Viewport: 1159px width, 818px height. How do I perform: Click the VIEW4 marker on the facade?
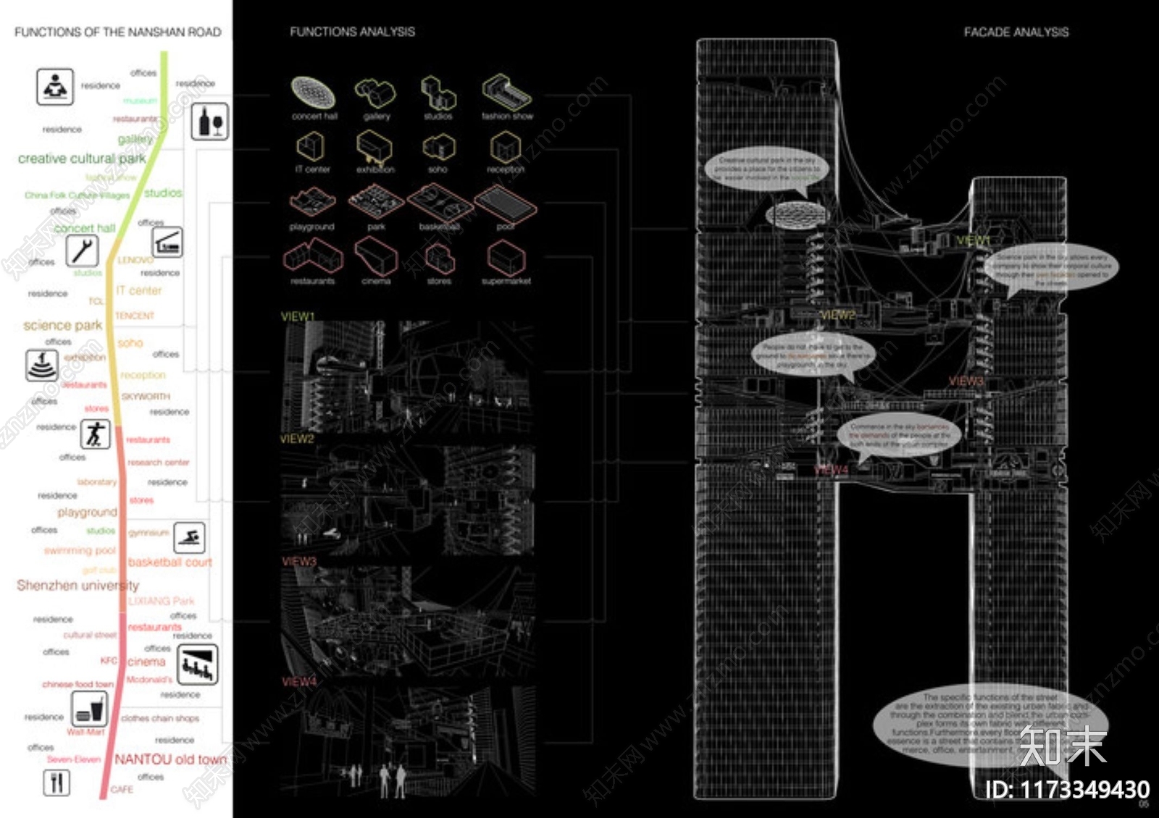click(831, 470)
